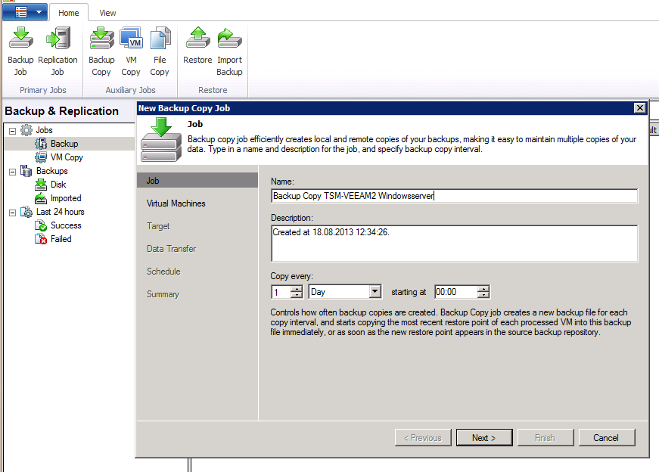Select the 'Backups' tree label
The height and width of the screenshot is (472, 659).
point(51,171)
